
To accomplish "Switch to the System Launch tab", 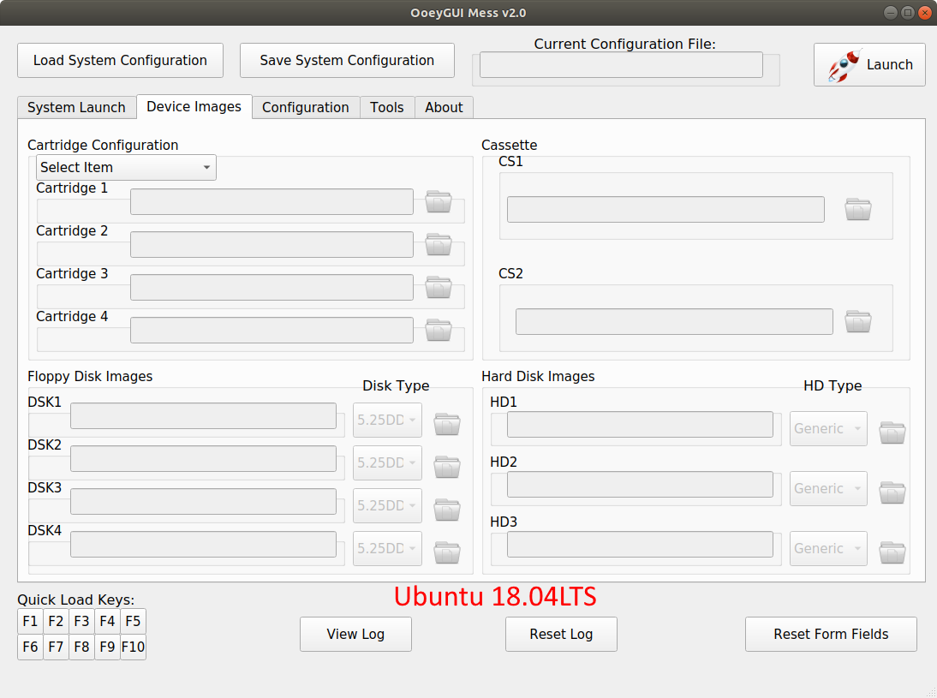I will pyautogui.click(x=76, y=108).
